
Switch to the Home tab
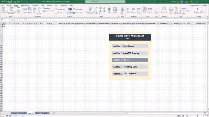click(x=9, y=5)
